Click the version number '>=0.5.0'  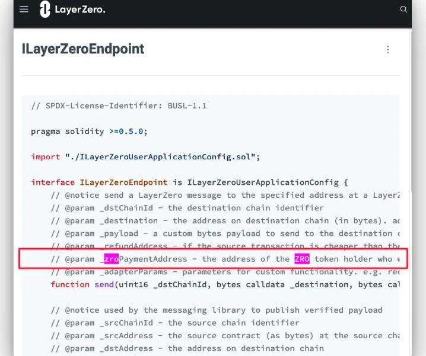click(127, 131)
